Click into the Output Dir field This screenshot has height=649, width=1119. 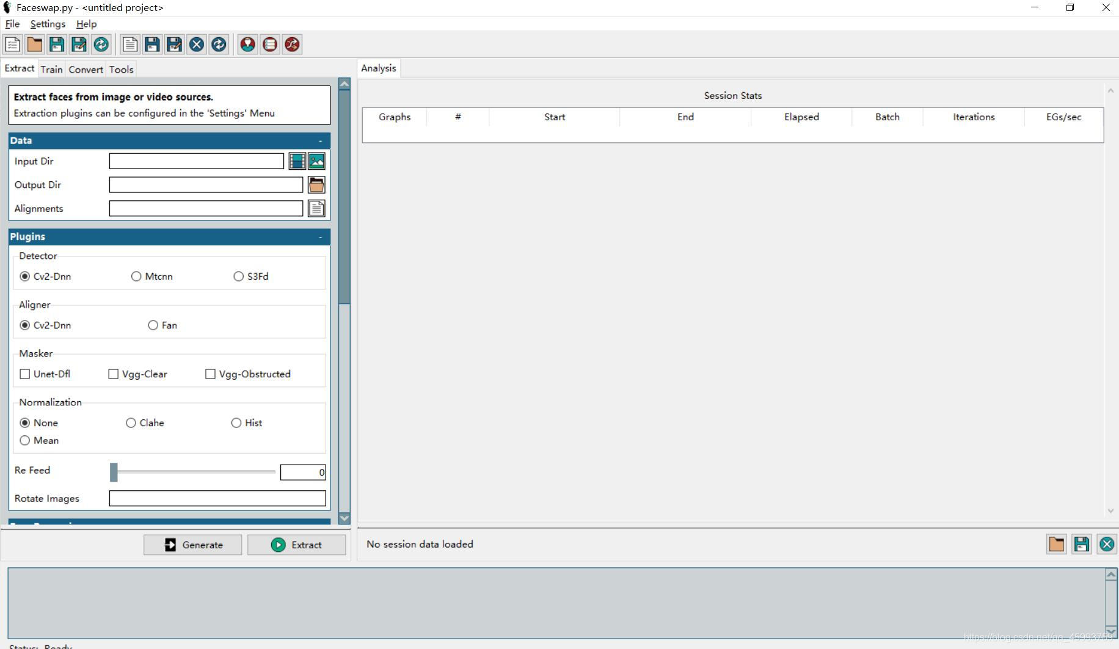[206, 185]
